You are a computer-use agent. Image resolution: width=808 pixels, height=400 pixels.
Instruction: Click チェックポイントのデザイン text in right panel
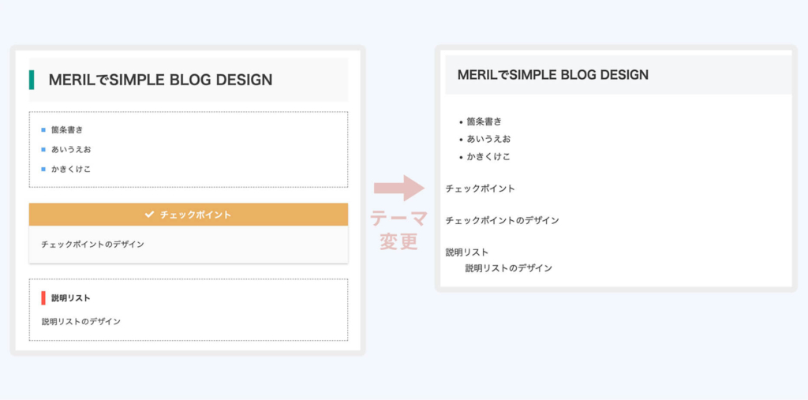coord(503,221)
